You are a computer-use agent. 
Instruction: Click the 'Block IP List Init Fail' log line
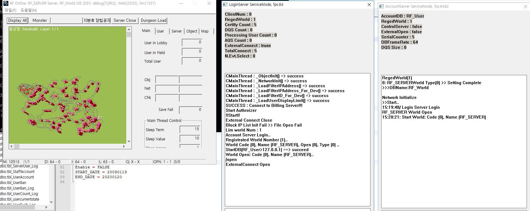(x=264, y=125)
